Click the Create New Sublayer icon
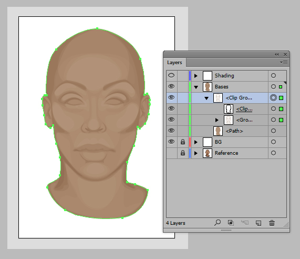 pos(244,223)
